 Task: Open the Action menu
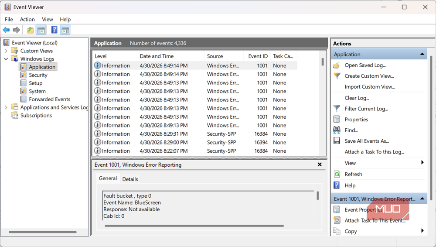pyautogui.click(x=27, y=19)
